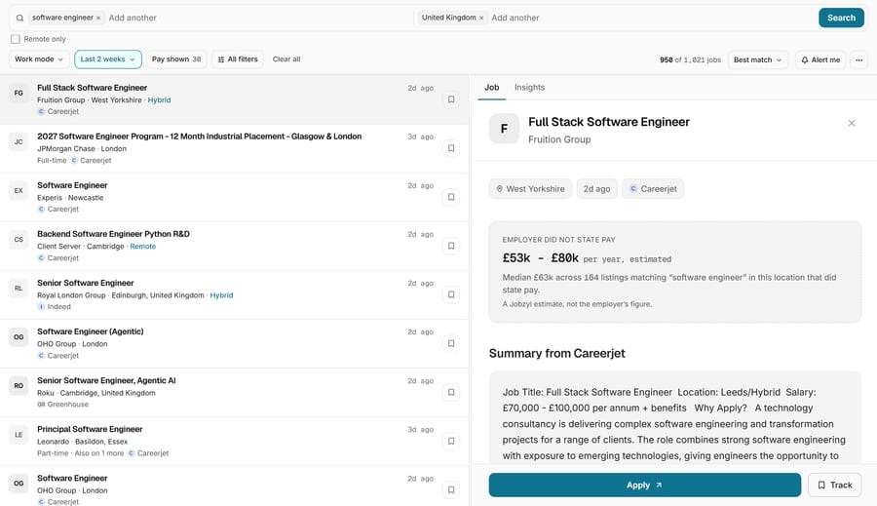Click Clear all filters link
Viewport: 877px width, 506px height.
click(x=286, y=59)
